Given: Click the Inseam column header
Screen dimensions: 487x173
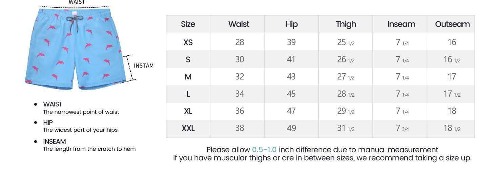Looking at the screenshot, I should pos(401,24).
